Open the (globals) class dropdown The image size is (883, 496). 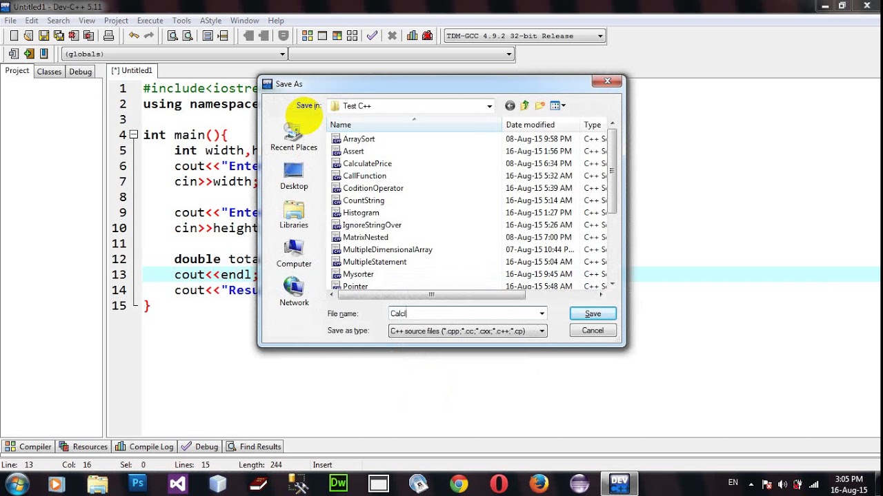[281, 54]
